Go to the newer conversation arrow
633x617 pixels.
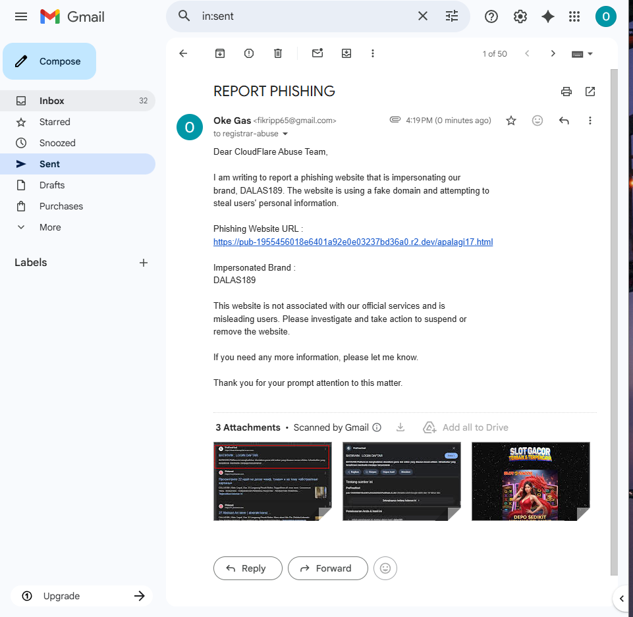coord(527,53)
